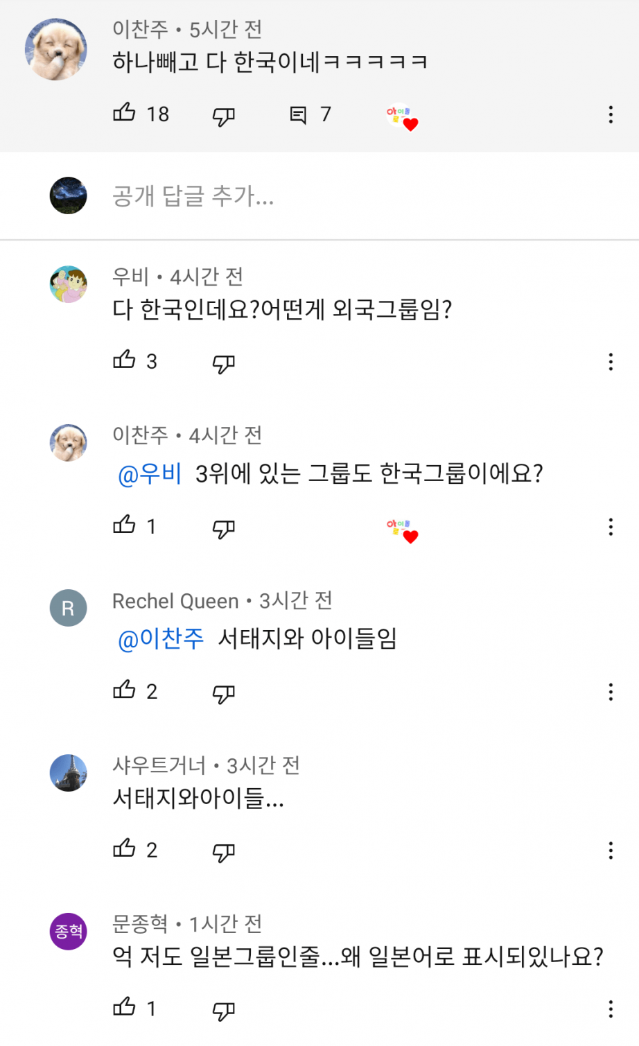Dislike 문종혁's comment
639x1046 pixels.
click(x=223, y=1011)
